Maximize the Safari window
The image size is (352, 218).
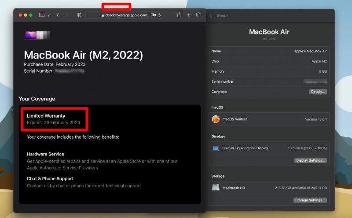(31, 15)
